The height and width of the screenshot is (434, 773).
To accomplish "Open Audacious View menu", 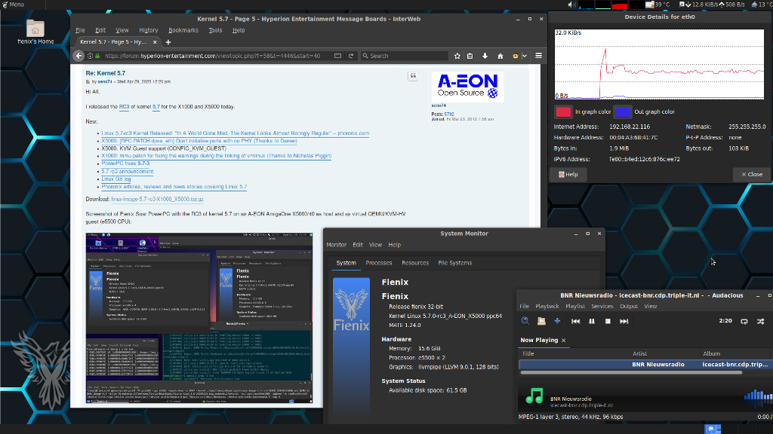I will click(650, 306).
